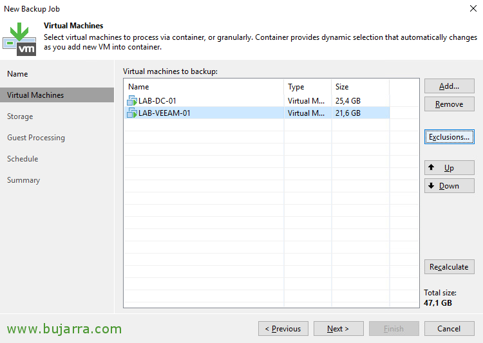Sort the list by the Size column
This screenshot has height=343, width=483.
(x=361, y=87)
